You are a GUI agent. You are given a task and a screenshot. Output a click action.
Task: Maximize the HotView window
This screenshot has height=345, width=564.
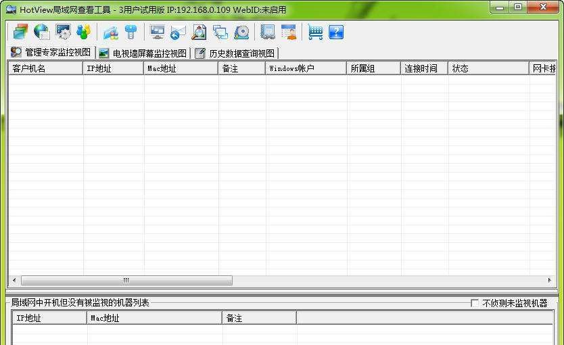[x=518, y=7]
